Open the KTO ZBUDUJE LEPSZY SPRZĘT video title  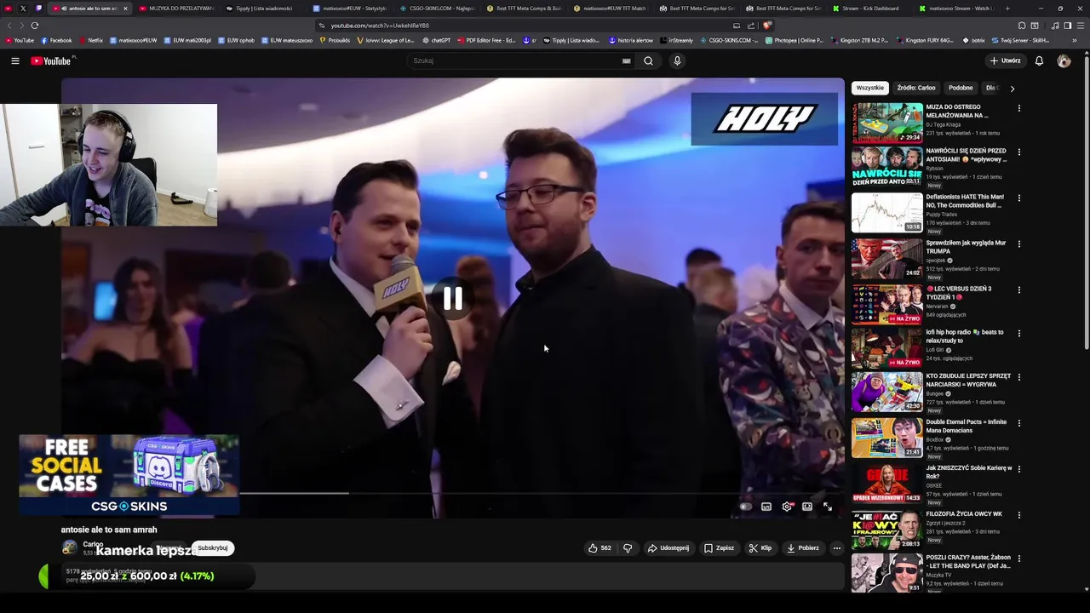click(x=968, y=380)
